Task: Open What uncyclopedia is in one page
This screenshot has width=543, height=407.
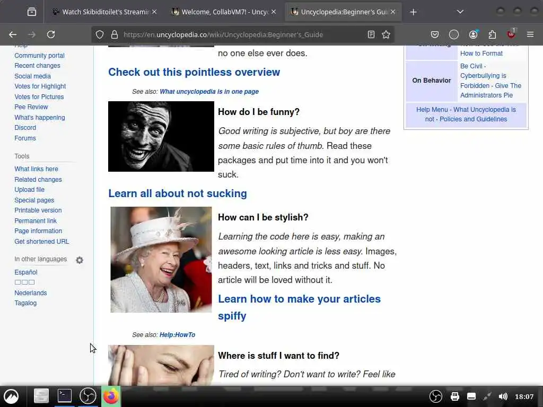Action: click(x=209, y=91)
